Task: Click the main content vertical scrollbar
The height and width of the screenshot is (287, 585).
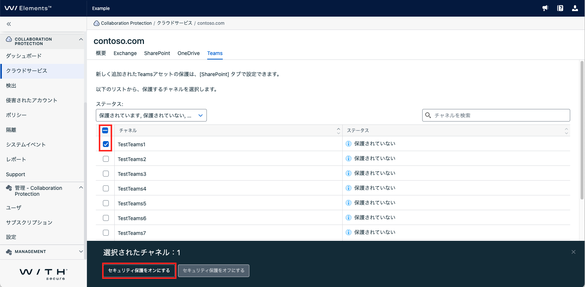Action: pos(582,130)
